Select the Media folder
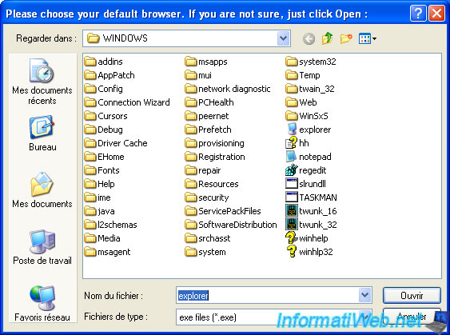This screenshot has width=450, height=335. tap(102, 238)
